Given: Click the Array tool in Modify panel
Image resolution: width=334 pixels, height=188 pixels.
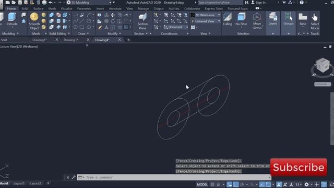Looking at the screenshot, I should click(126, 27).
